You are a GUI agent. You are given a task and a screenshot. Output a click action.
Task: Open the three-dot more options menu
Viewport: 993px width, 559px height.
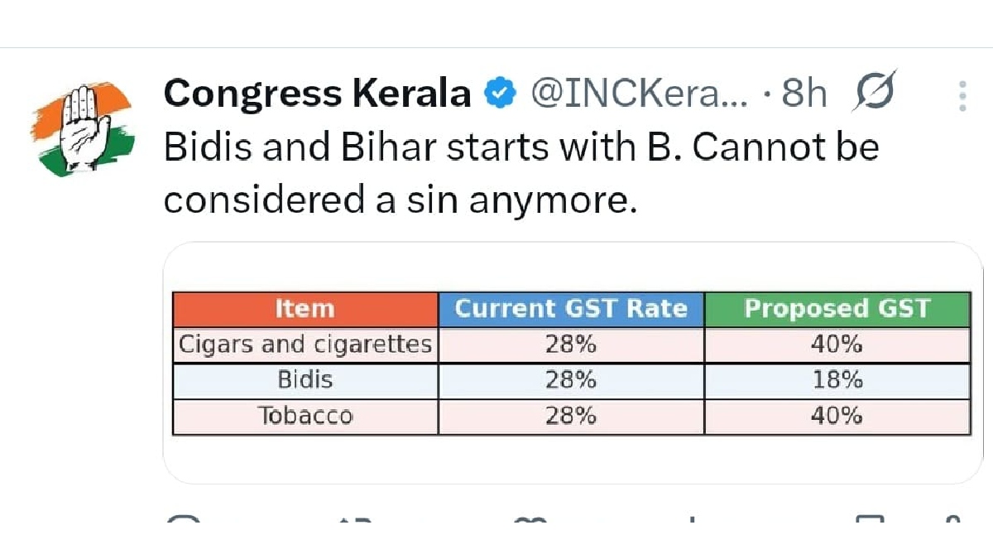pyautogui.click(x=962, y=96)
